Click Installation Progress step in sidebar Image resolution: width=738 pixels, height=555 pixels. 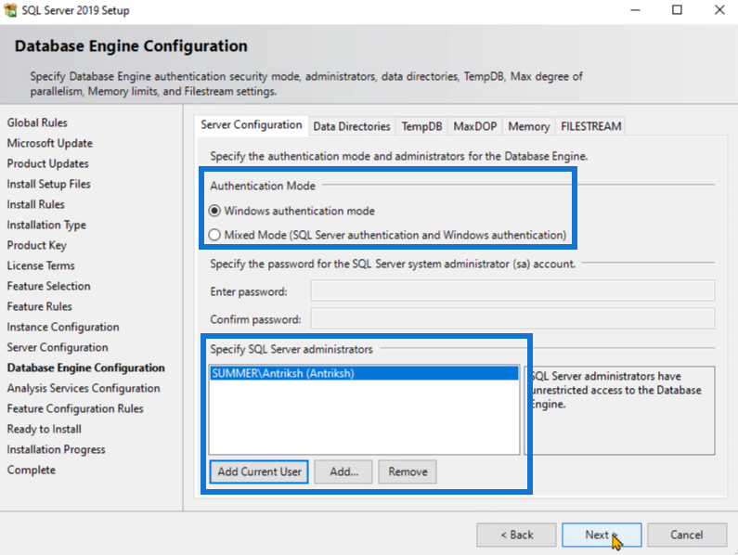56,449
